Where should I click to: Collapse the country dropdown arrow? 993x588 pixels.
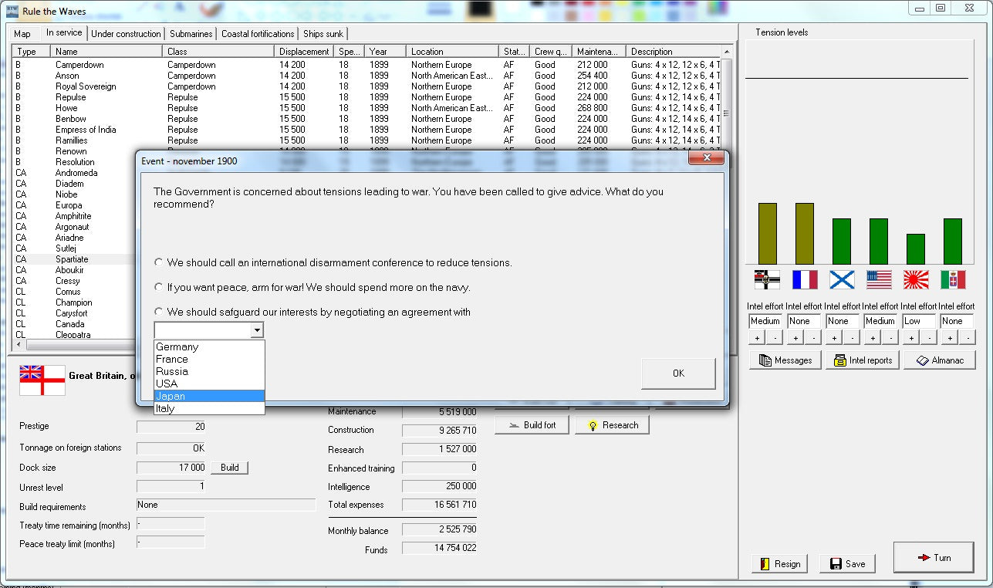coord(257,330)
